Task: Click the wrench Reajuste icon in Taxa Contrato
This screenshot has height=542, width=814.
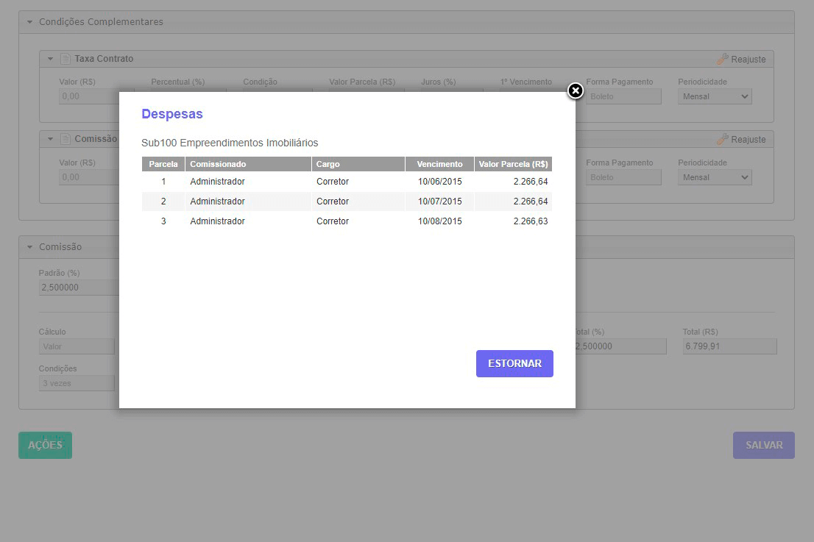Action: click(723, 59)
